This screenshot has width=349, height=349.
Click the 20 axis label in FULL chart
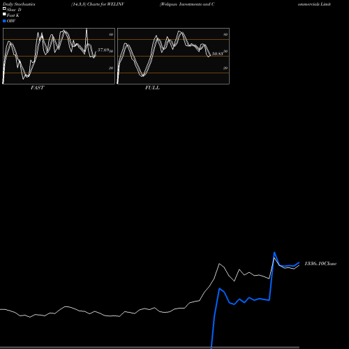(x=225, y=68)
